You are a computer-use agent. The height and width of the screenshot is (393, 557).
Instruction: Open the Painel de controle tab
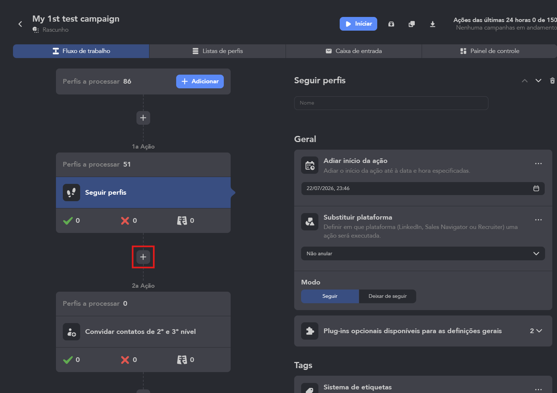point(489,51)
